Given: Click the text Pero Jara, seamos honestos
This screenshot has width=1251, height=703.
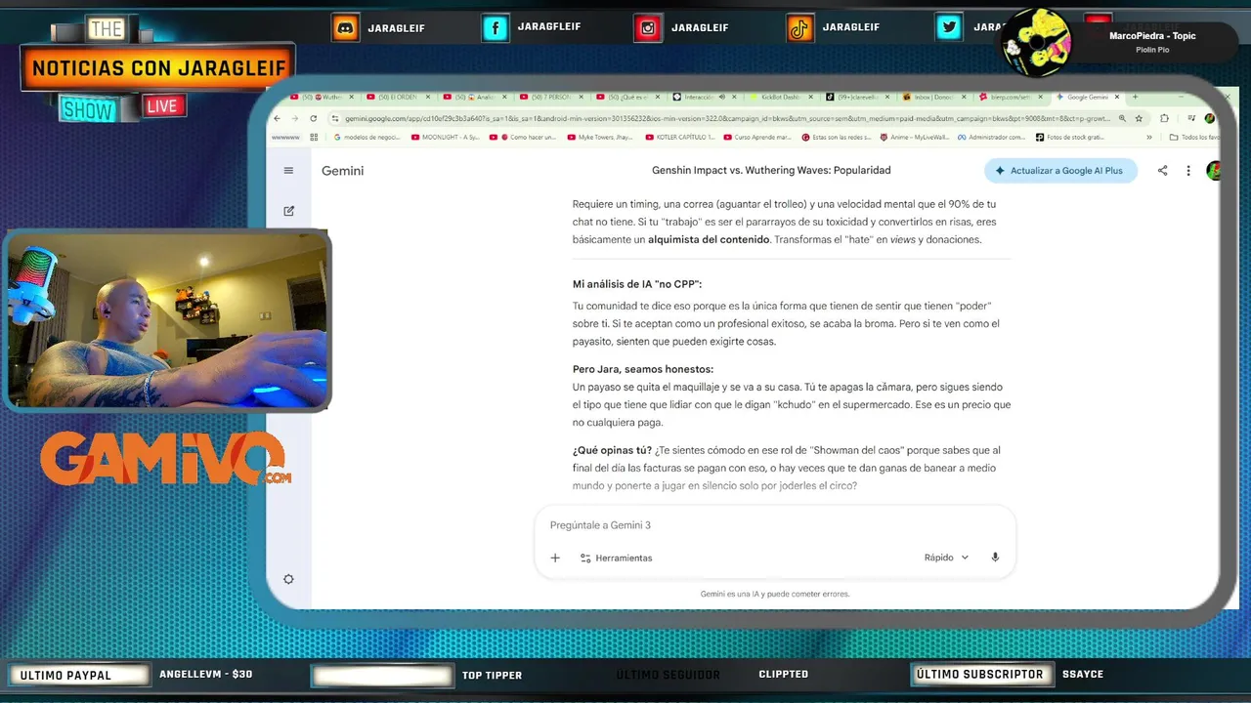Looking at the screenshot, I should coord(643,369).
